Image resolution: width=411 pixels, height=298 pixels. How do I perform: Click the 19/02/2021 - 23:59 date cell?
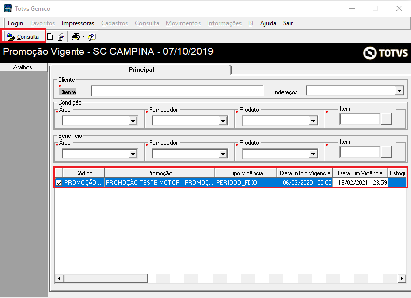360,182
